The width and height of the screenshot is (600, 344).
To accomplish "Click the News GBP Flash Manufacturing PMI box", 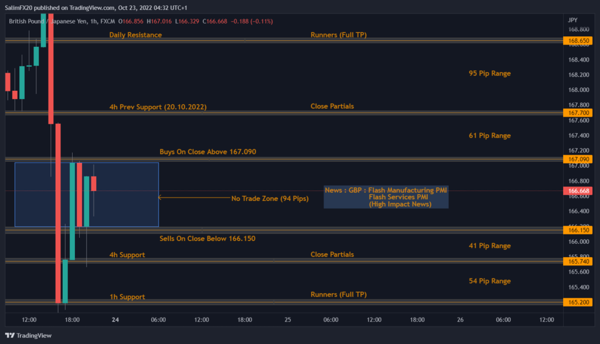I will point(386,197).
